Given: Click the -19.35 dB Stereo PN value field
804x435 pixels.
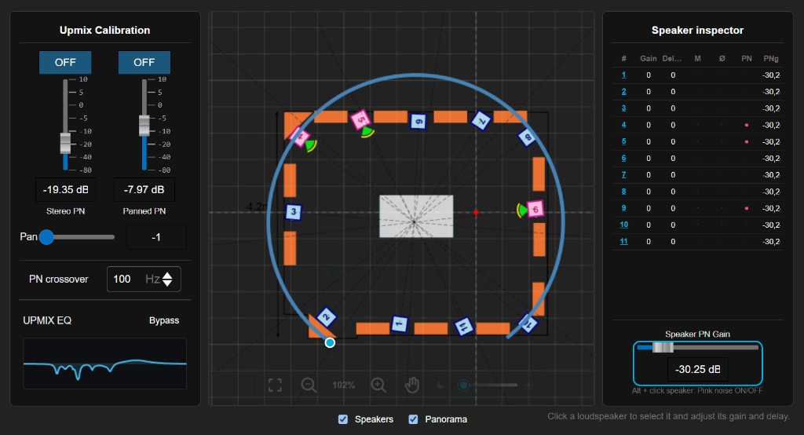Looking at the screenshot, I should [x=65, y=190].
